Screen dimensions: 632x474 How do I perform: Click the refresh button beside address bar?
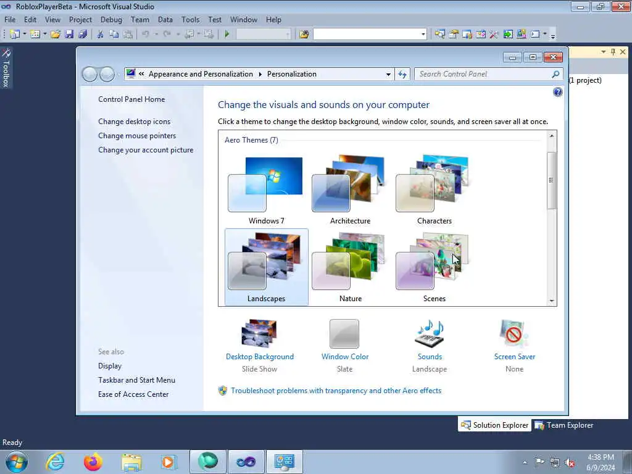[x=402, y=74]
